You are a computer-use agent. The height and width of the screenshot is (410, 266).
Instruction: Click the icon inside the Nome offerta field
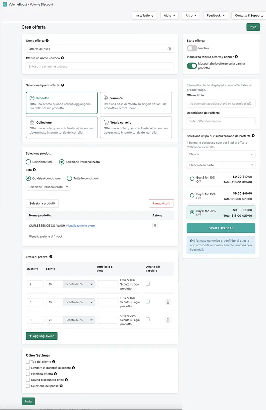click(169, 49)
